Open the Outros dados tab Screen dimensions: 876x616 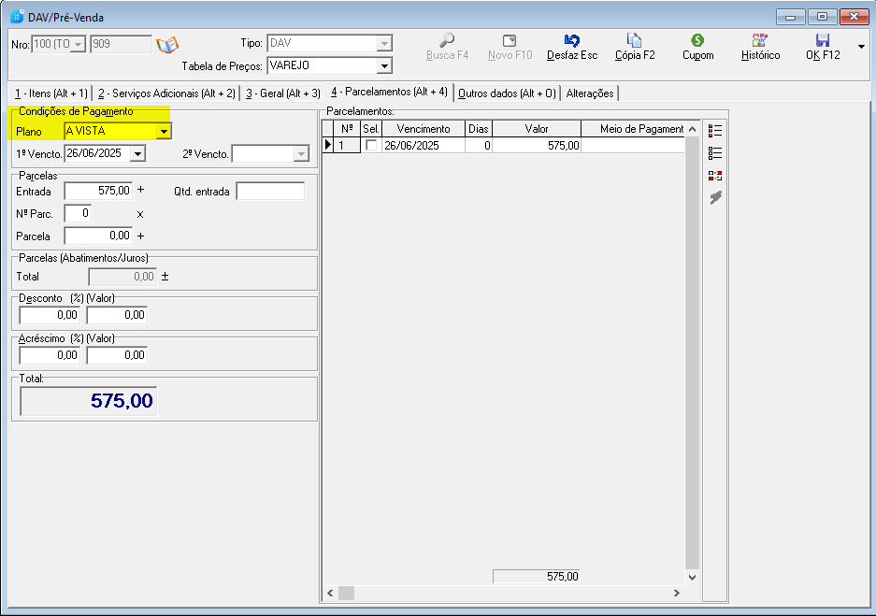click(x=507, y=93)
